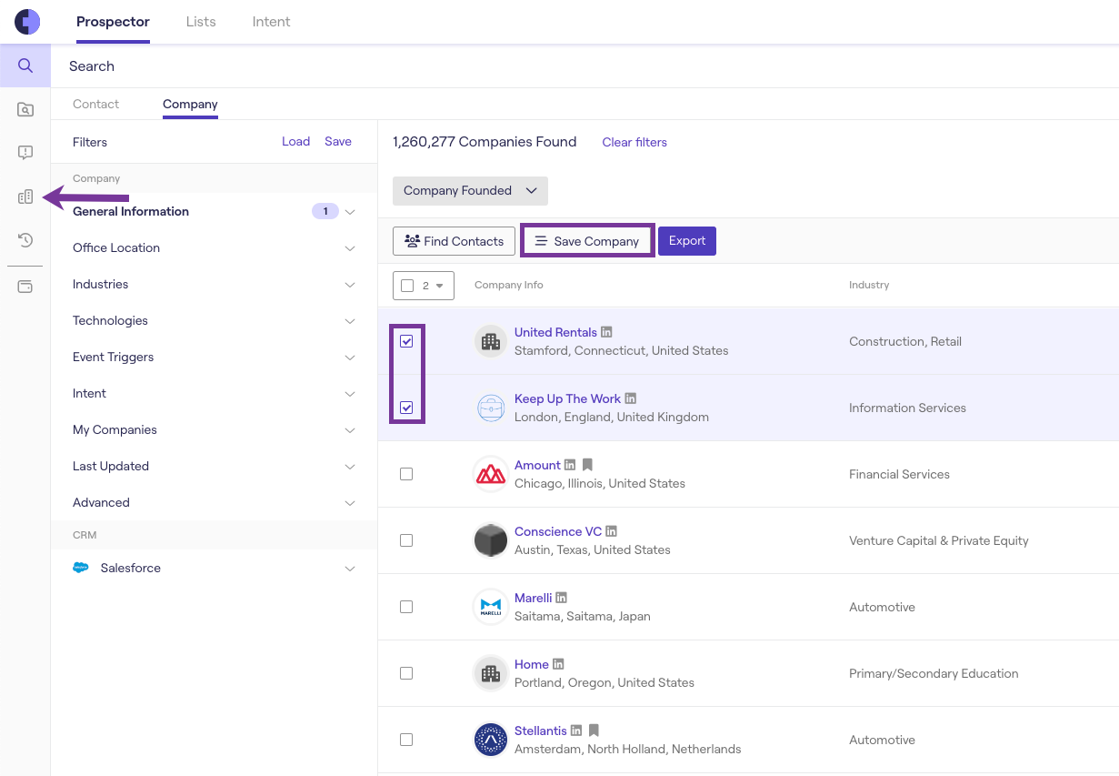Open the saved searches folder icon
This screenshot has width=1119, height=776.
click(25, 110)
